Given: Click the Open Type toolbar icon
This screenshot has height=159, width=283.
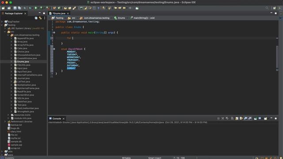Looking at the screenshot, I should 65,8.
